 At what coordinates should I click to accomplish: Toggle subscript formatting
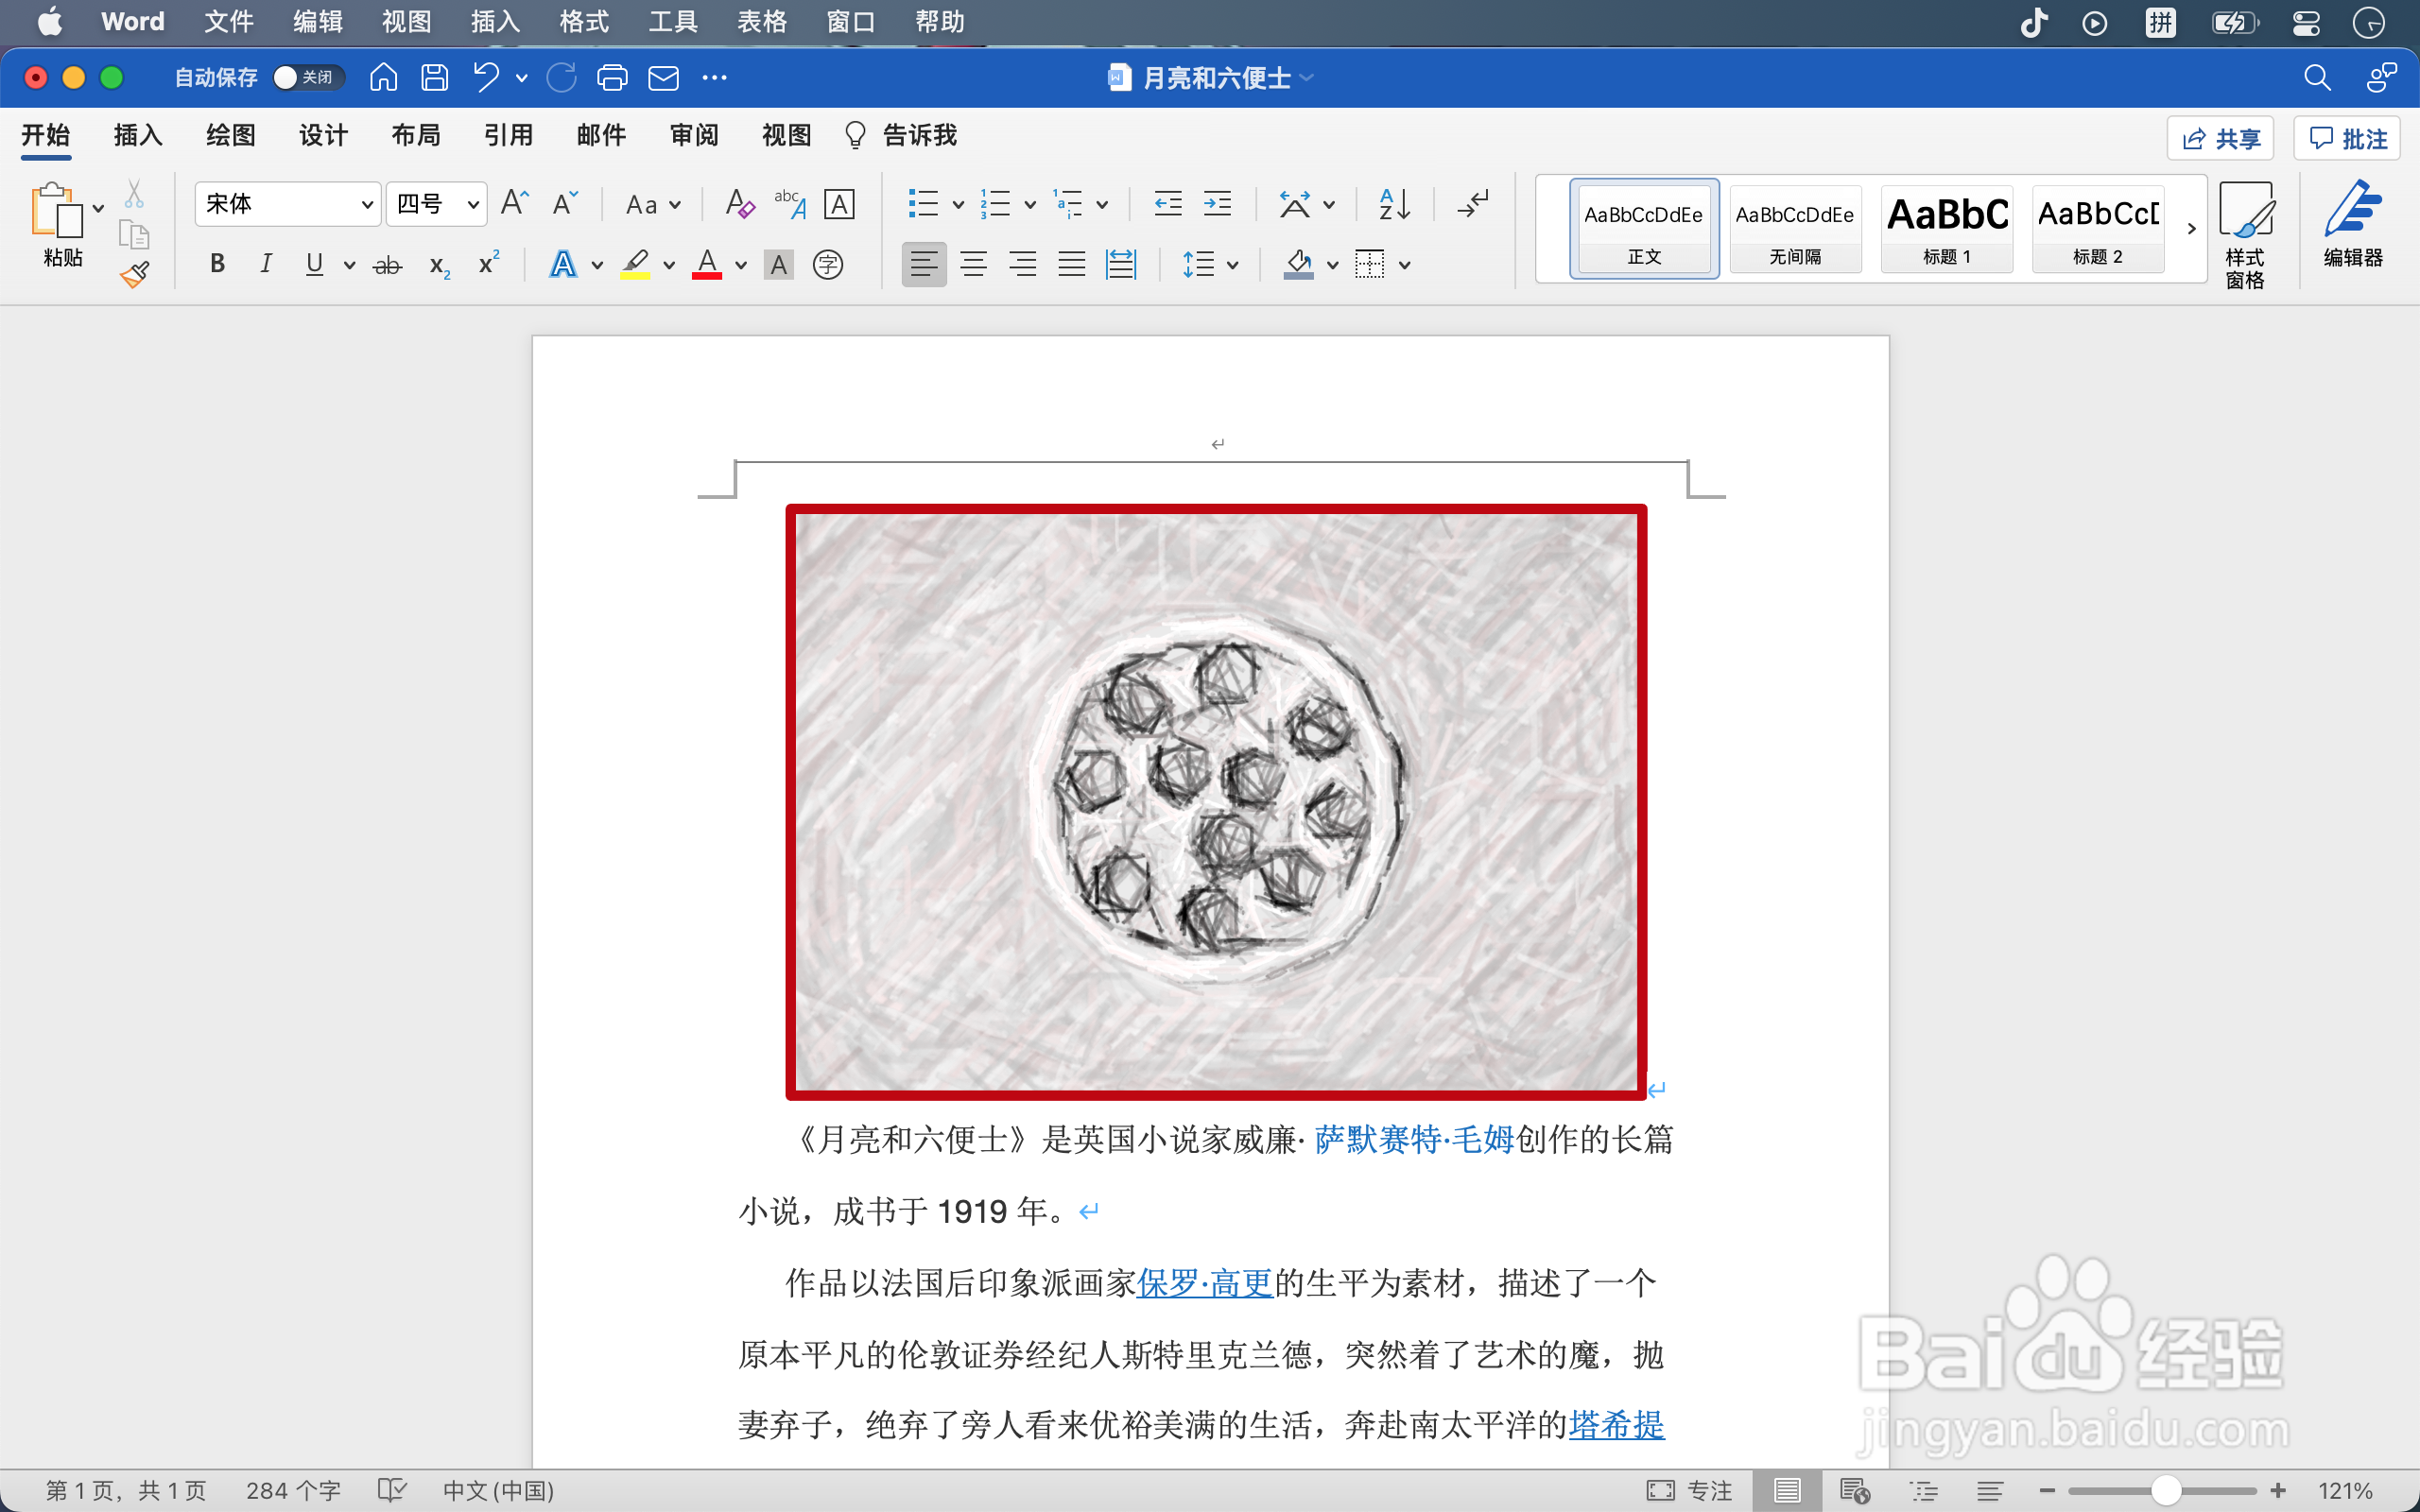click(439, 266)
